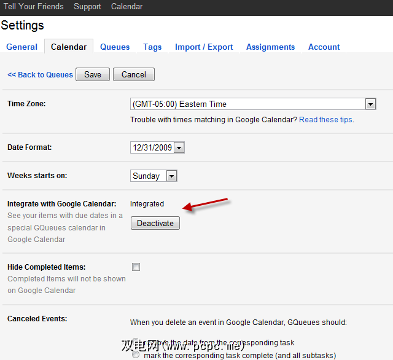This screenshot has height=360, width=393.
Task: Enable the Hide Completed Items checkbox
Action: tap(136, 267)
